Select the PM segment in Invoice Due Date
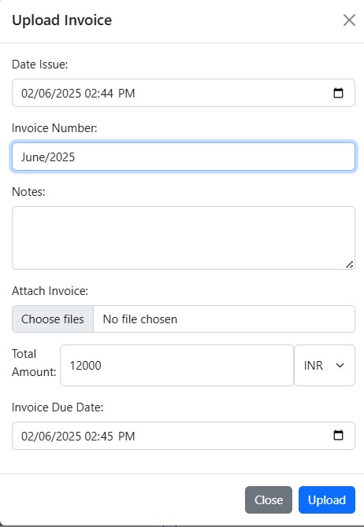The width and height of the screenshot is (364, 527). coord(126,436)
